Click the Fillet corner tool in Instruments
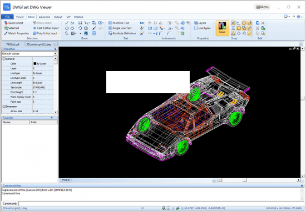 (161, 33)
